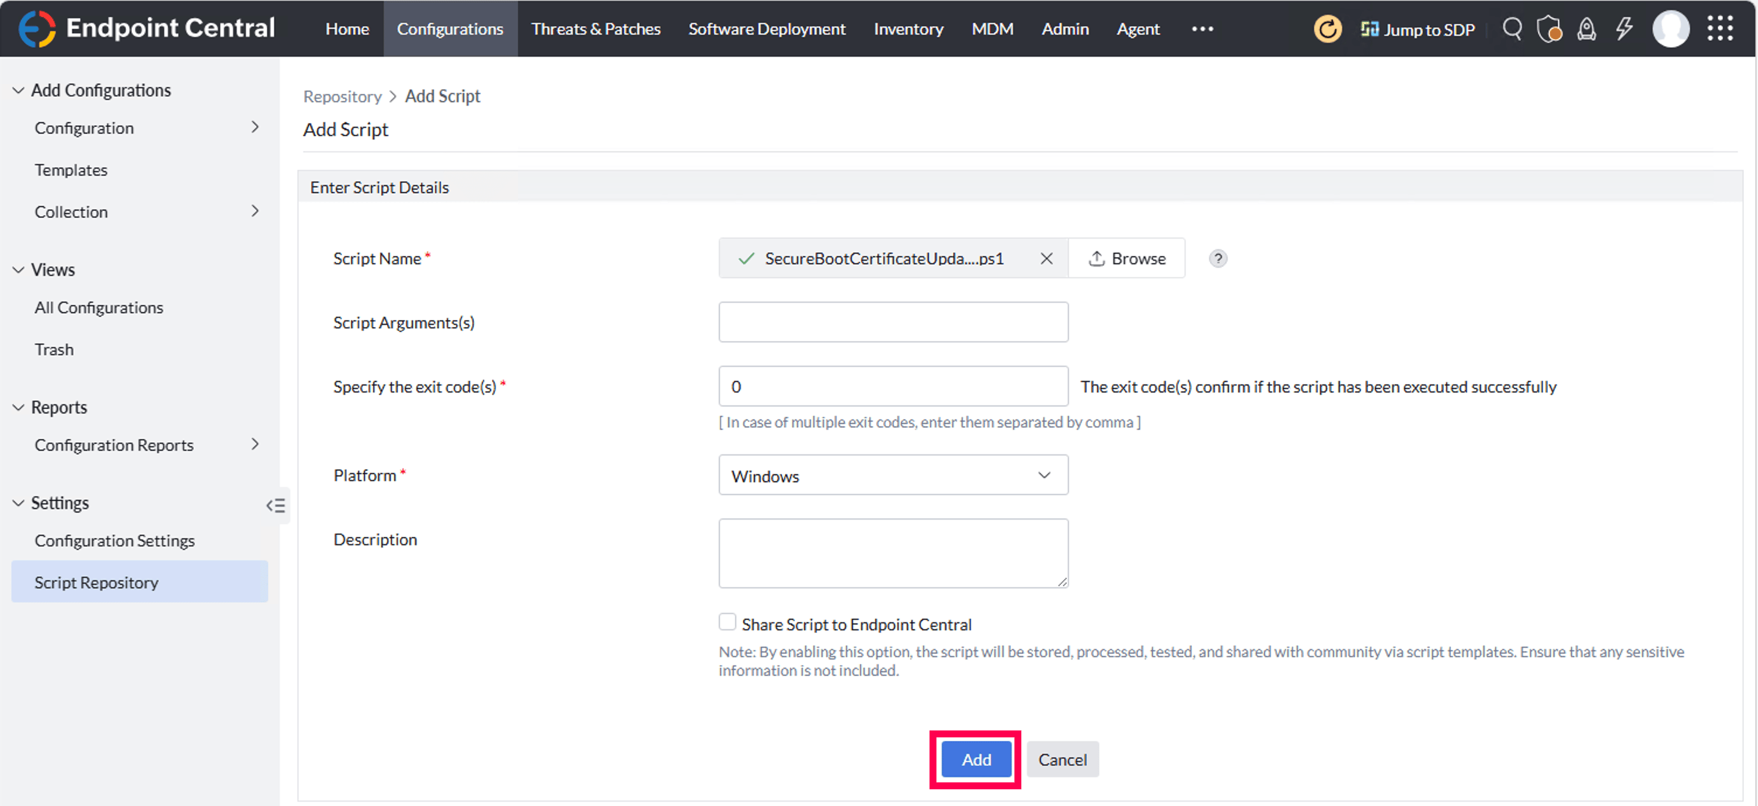Open Configuration Settings
Image resolution: width=1758 pixels, height=806 pixels.
(x=114, y=540)
